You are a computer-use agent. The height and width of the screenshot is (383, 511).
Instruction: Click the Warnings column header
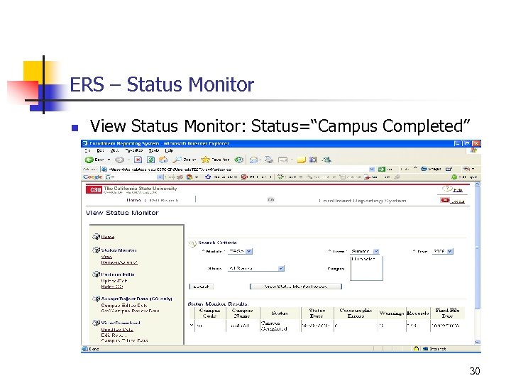point(392,313)
